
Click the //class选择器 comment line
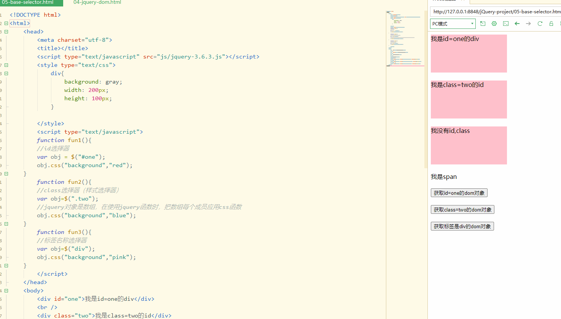[78, 190]
